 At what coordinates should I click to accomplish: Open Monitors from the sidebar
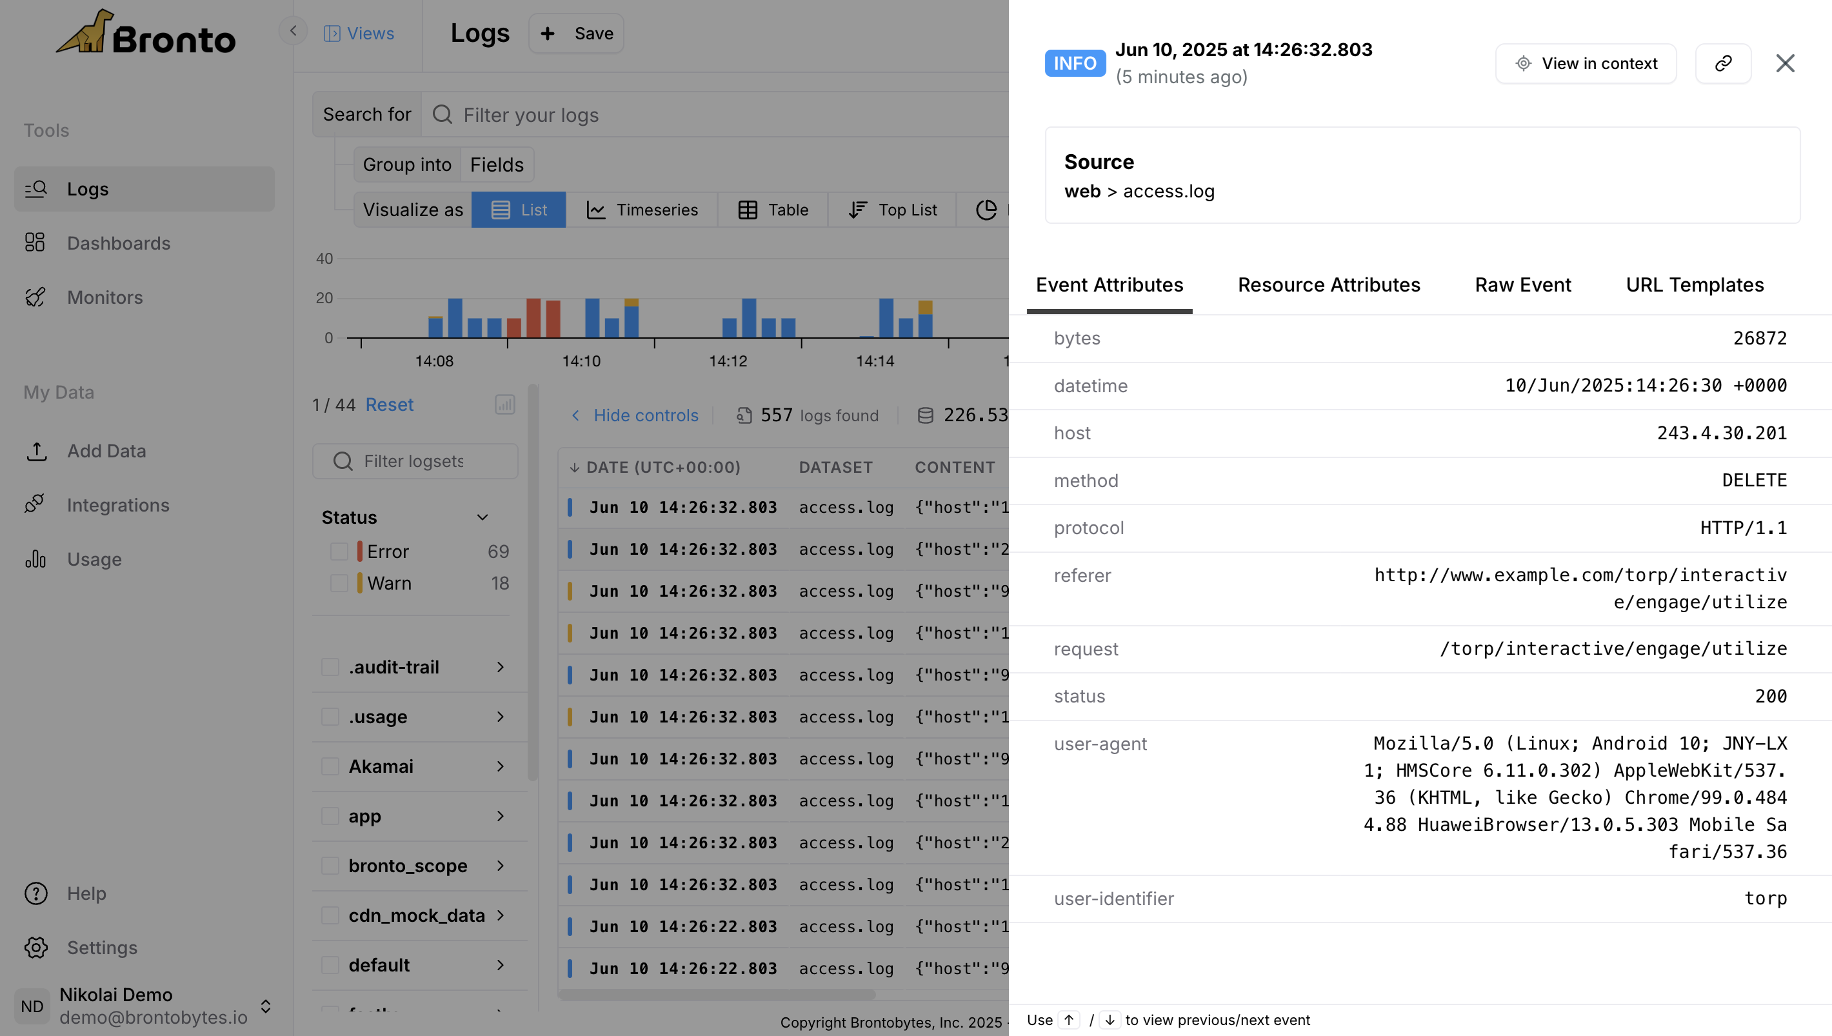point(105,297)
